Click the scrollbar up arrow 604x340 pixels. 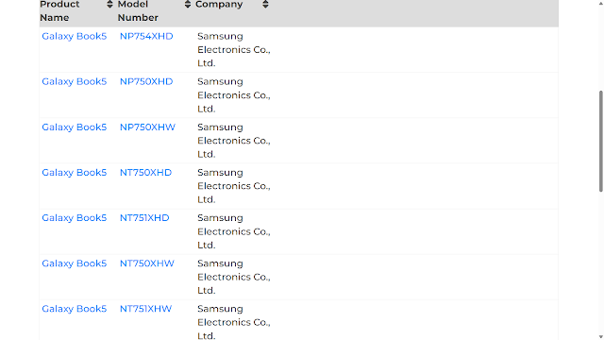[x=600, y=2]
